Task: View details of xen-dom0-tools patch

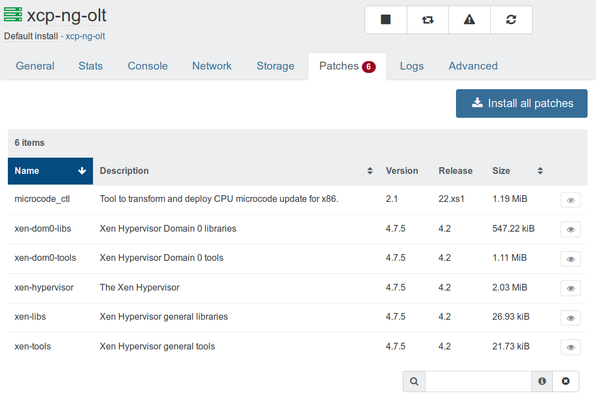Action: [x=571, y=259]
